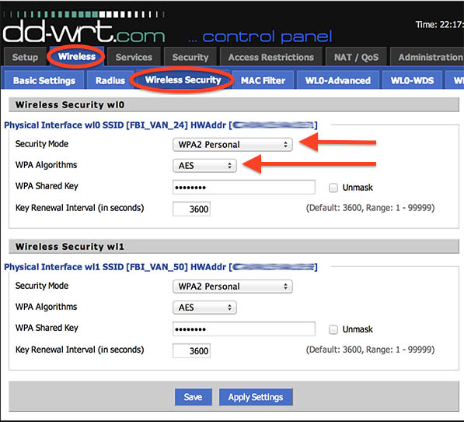Click wl0 default range hint text
Viewport: 464px width, 422px height.
point(370,208)
